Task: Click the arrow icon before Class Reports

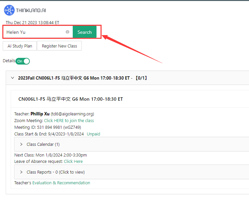Action: click(21, 172)
